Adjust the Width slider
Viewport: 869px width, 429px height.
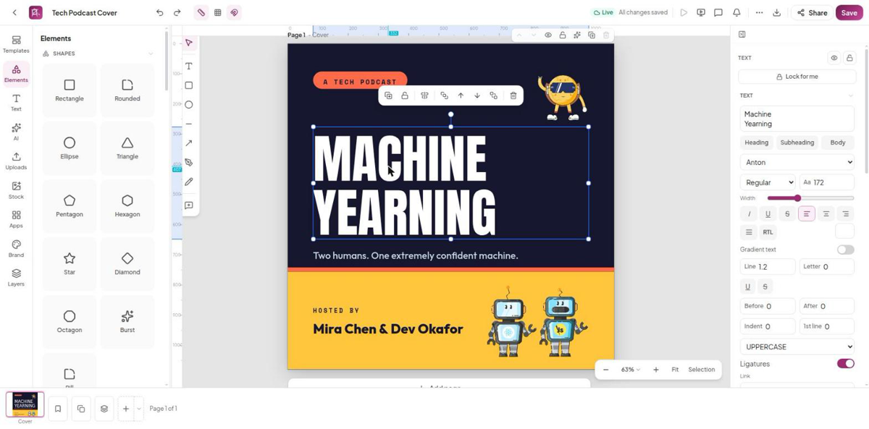click(x=810, y=198)
